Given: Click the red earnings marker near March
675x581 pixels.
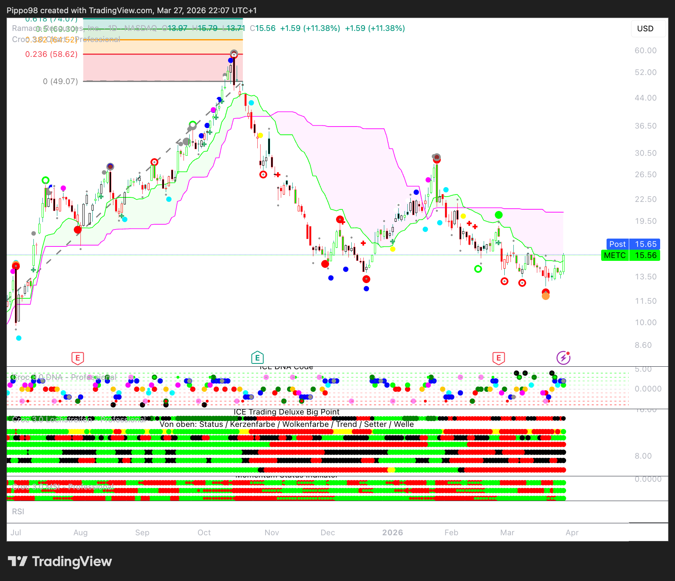Looking at the screenshot, I should tap(499, 358).
